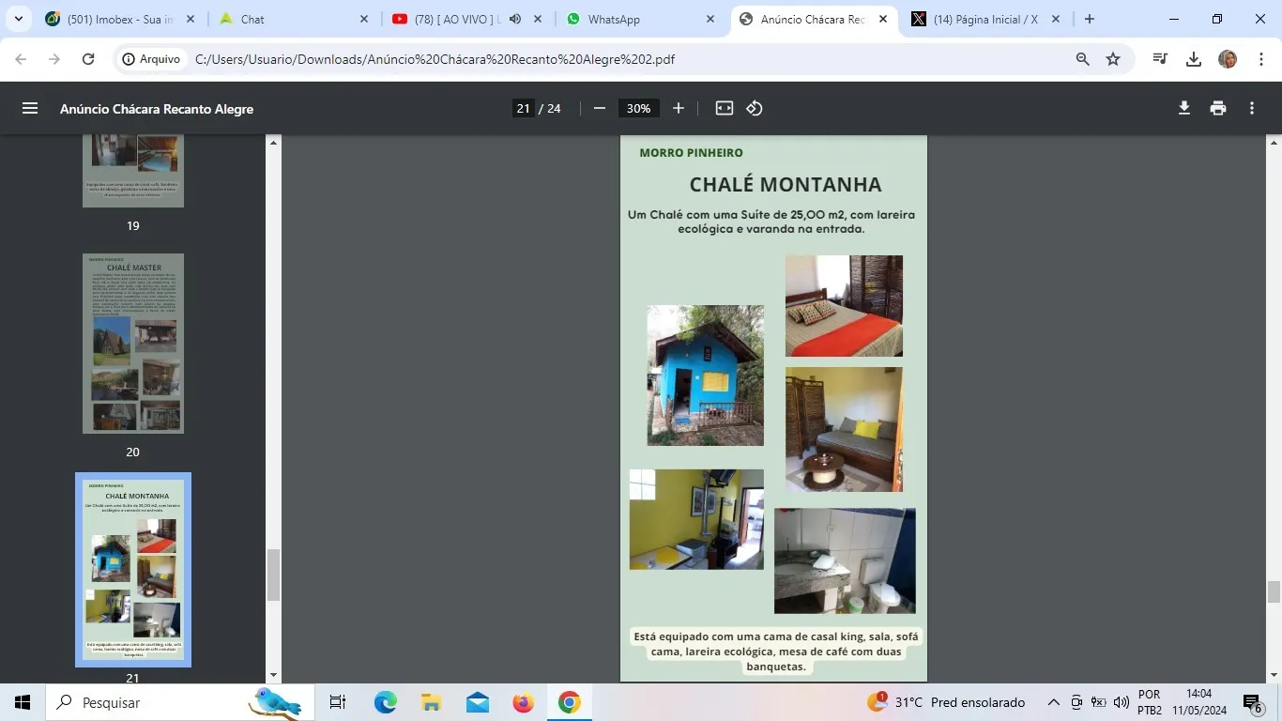The image size is (1282, 721).
Task: Zoom in with the plus button
Action: pos(679,108)
